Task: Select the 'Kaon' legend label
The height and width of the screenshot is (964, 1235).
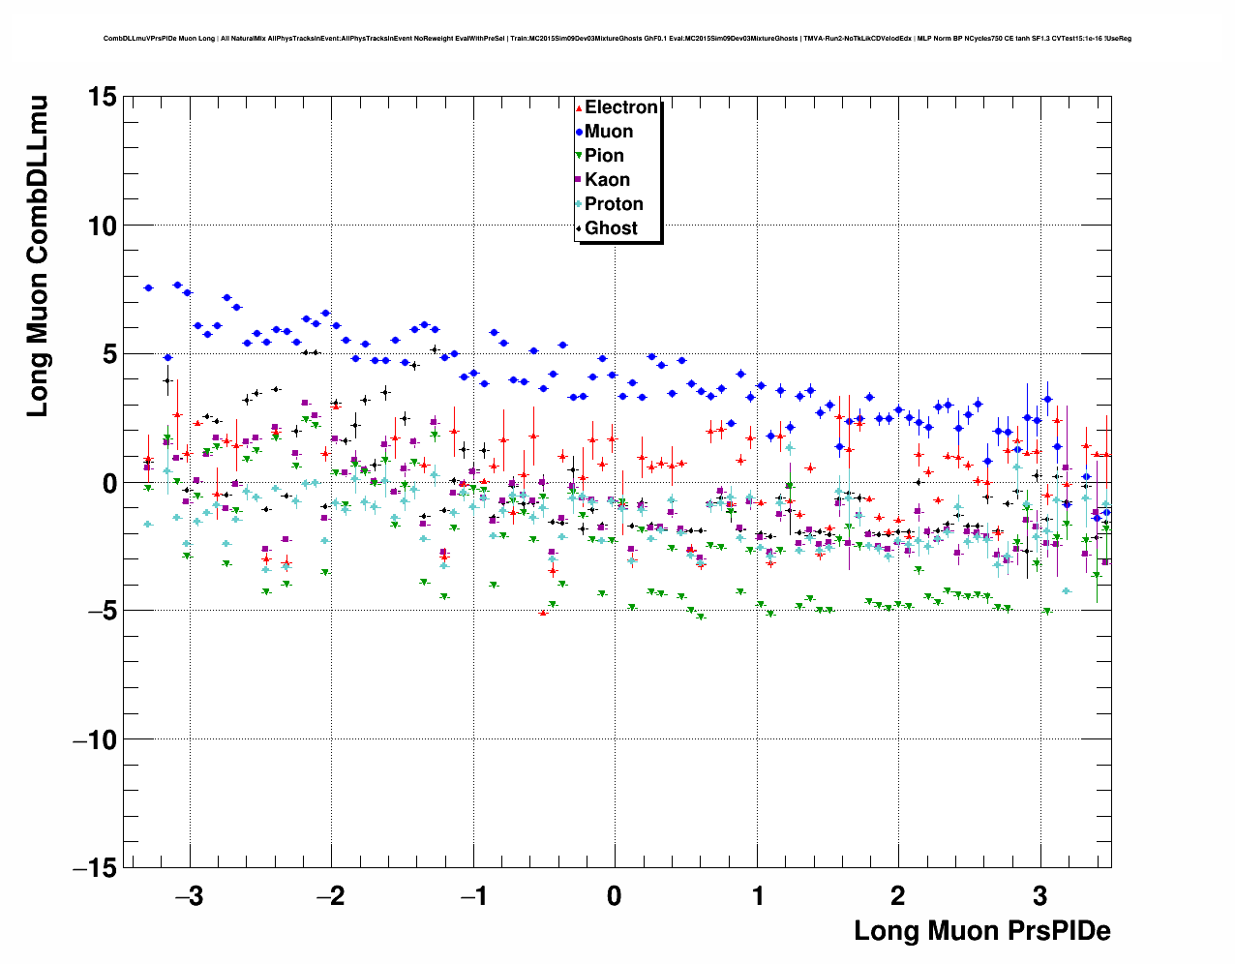Action: point(607,180)
